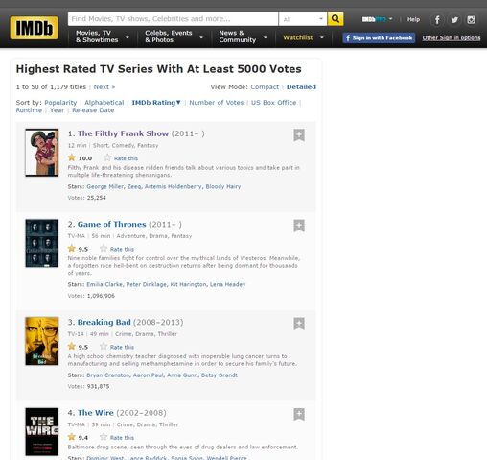
Task: Open Anna Gunn star link
Action: coord(182,375)
